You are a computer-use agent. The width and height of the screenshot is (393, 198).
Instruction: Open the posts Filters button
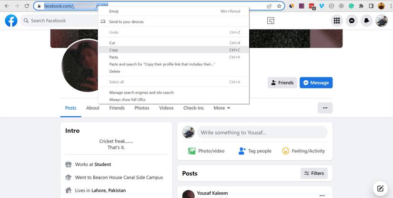[314, 173]
